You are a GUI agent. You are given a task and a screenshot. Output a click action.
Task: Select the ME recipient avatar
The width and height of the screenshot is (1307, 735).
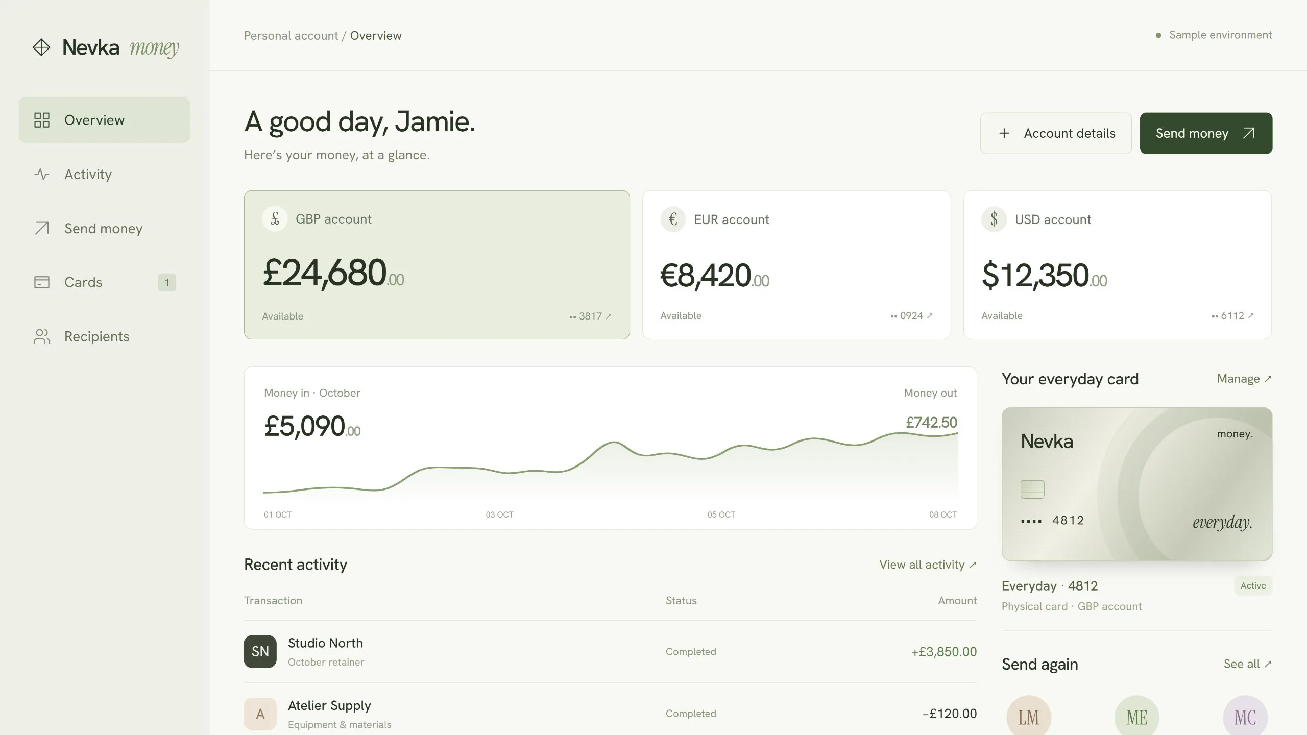point(1137,716)
